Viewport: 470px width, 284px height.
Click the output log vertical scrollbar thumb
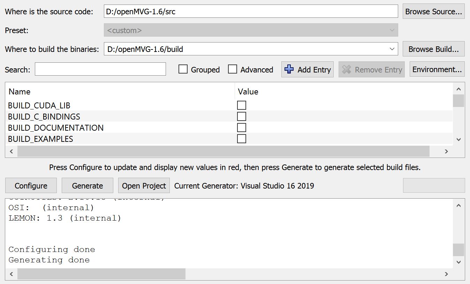point(458,250)
